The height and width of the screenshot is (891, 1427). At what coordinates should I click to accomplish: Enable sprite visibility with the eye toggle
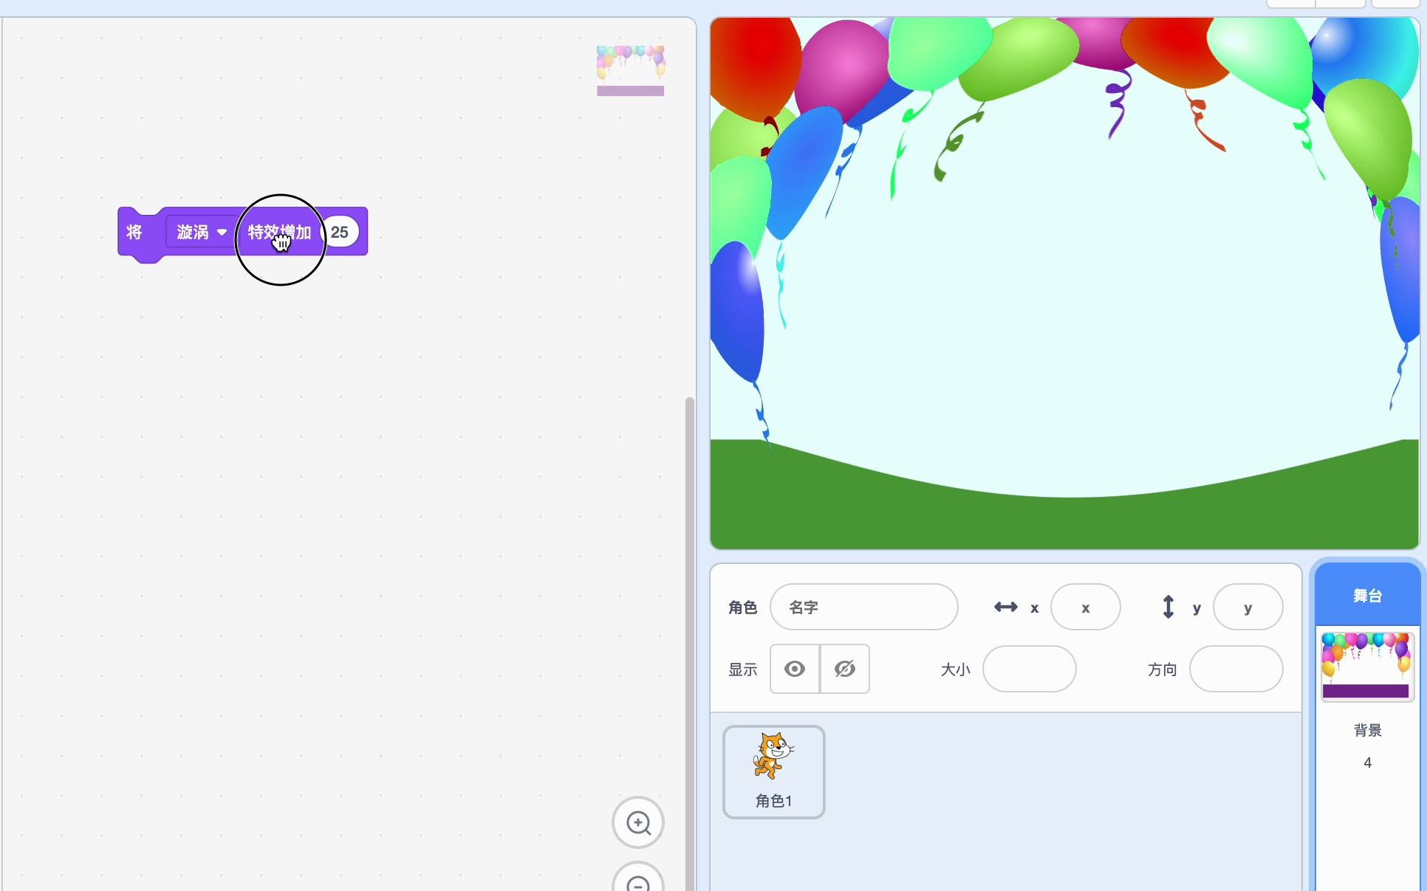(794, 669)
